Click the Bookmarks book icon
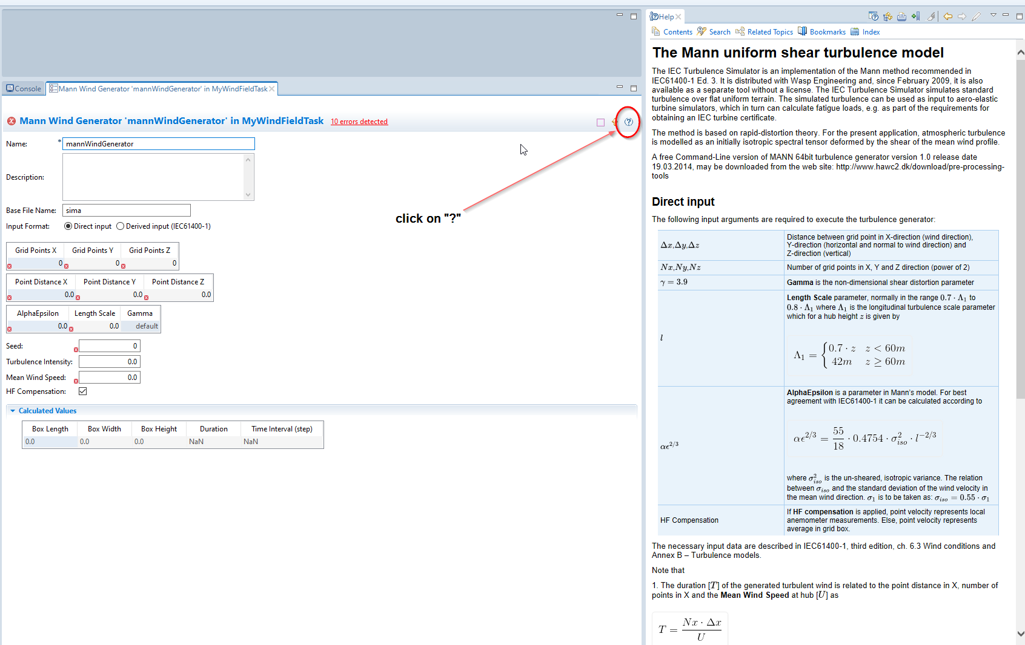Image resolution: width=1025 pixels, height=645 pixels. tap(802, 31)
